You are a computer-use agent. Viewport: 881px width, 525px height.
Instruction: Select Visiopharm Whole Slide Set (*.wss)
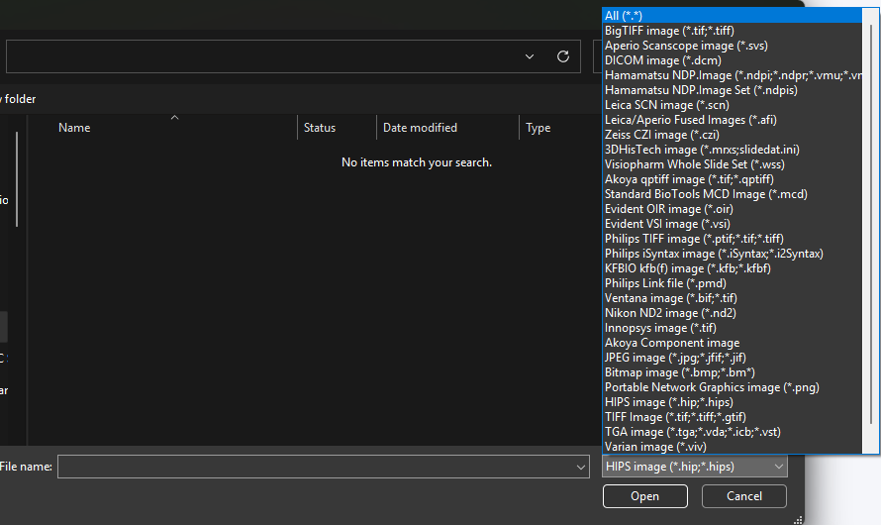733,164
